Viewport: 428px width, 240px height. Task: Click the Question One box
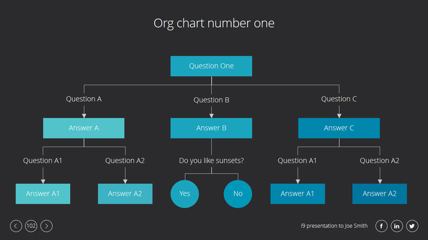coord(211,66)
